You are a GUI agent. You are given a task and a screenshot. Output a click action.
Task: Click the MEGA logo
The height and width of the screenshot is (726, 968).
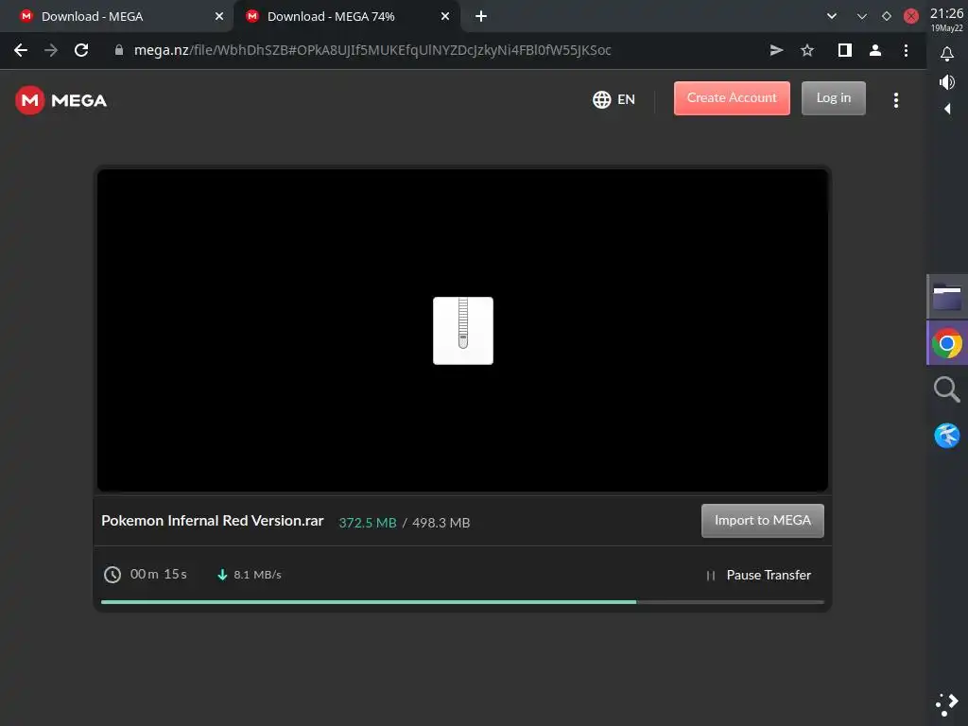(x=61, y=100)
